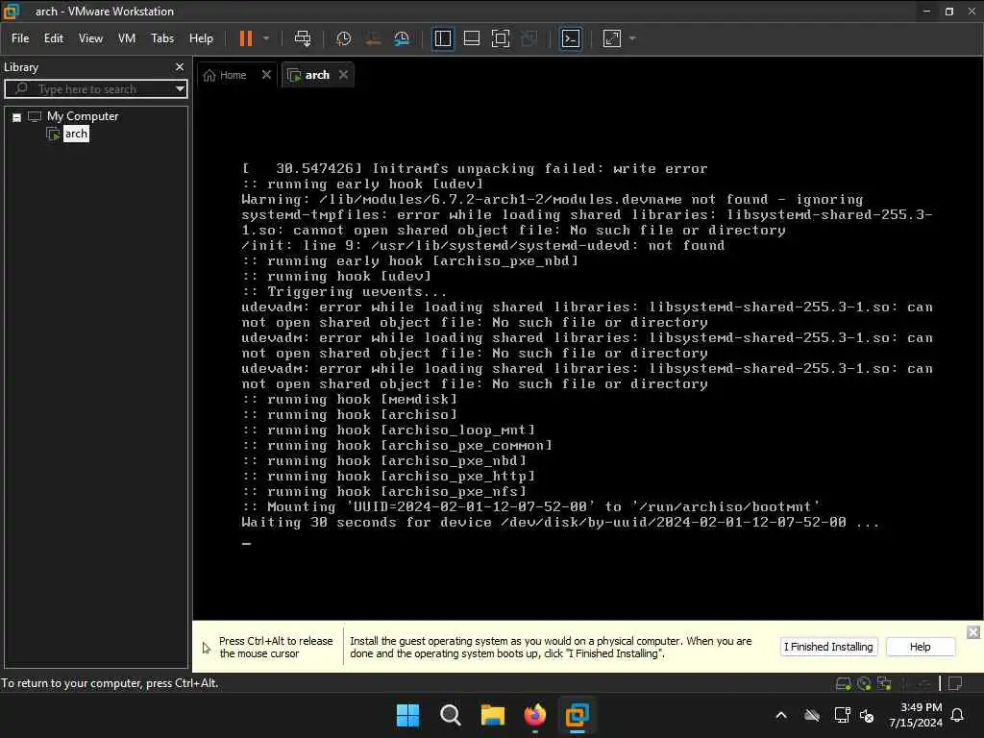Click the hard disk status bar icon

coord(844,683)
